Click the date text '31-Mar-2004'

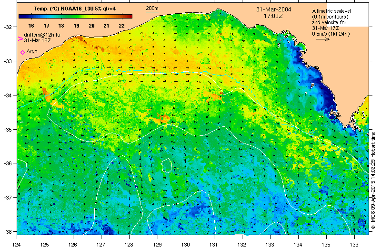[273, 9]
